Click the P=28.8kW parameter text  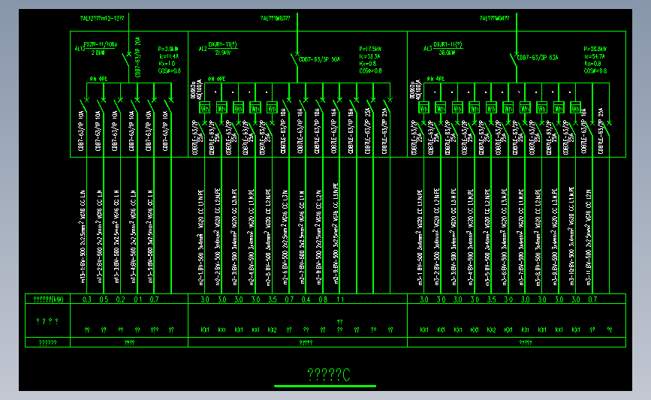click(595, 49)
